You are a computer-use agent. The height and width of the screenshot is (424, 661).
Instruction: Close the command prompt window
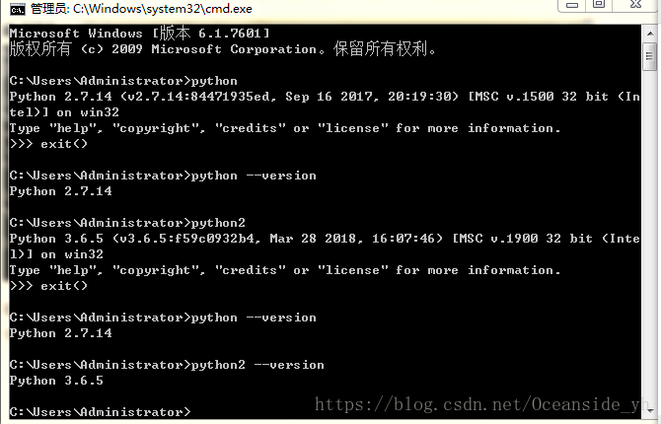[635, 5]
